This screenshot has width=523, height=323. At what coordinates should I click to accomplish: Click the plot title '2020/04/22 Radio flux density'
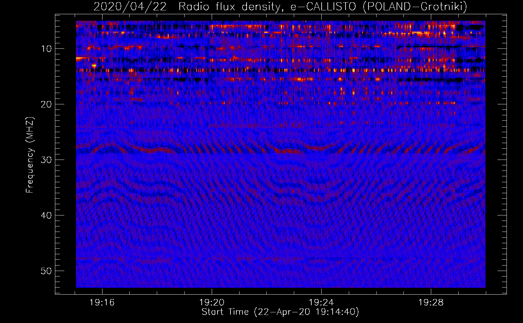(280, 6)
